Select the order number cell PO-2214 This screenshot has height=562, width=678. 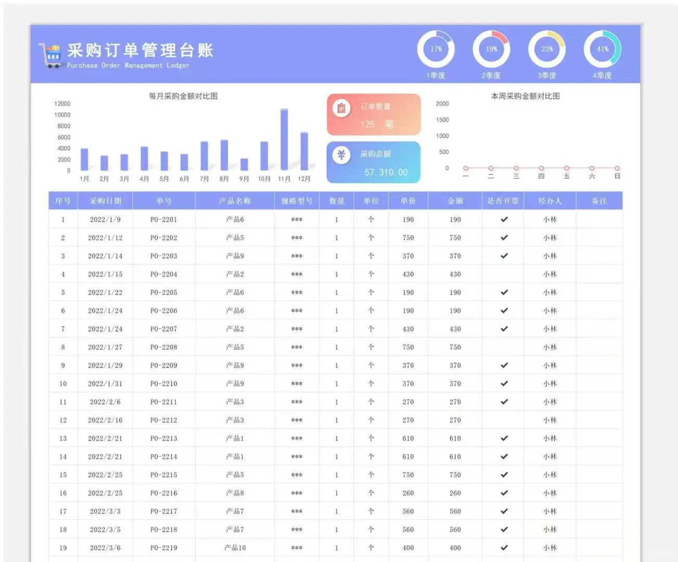(x=164, y=456)
